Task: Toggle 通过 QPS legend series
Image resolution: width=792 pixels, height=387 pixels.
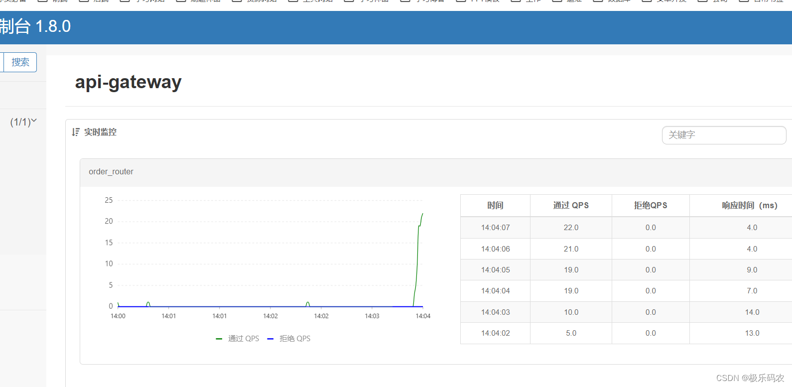Action: click(x=238, y=339)
